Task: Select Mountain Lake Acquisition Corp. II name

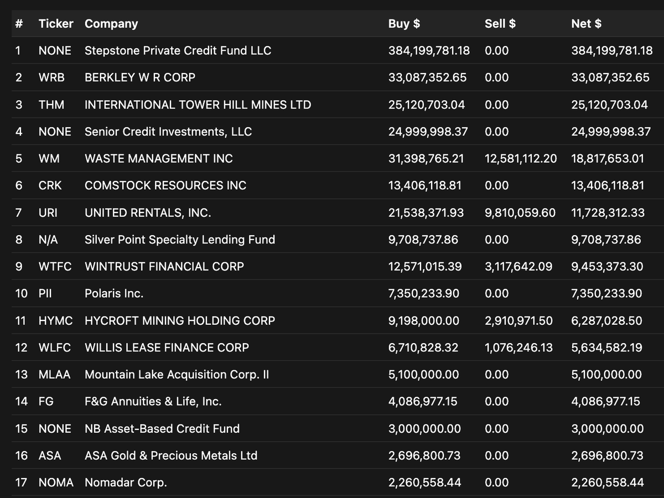Action: tap(177, 375)
